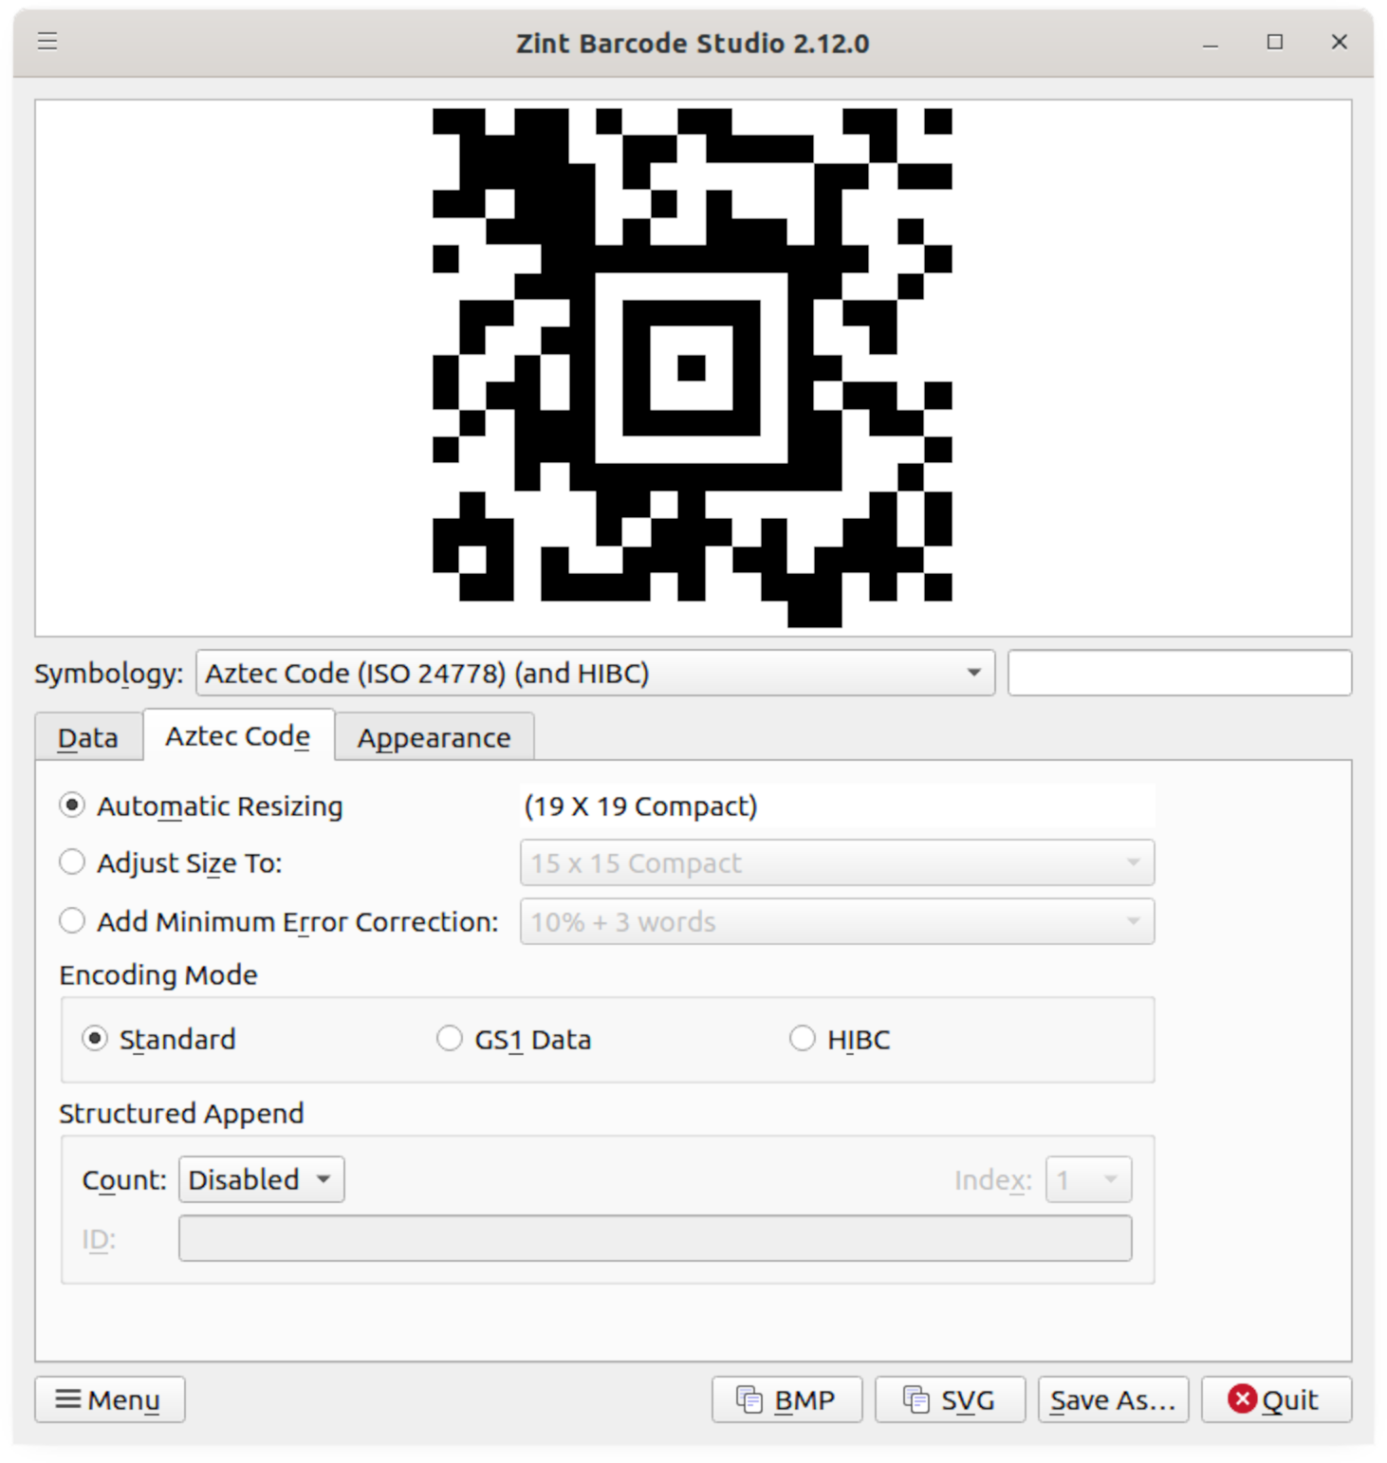Open the Symbology dropdown list

pyautogui.click(x=595, y=673)
